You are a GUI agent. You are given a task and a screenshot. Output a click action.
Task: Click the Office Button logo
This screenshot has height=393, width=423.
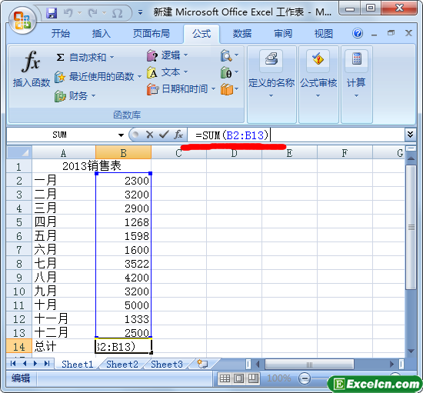click(22, 20)
